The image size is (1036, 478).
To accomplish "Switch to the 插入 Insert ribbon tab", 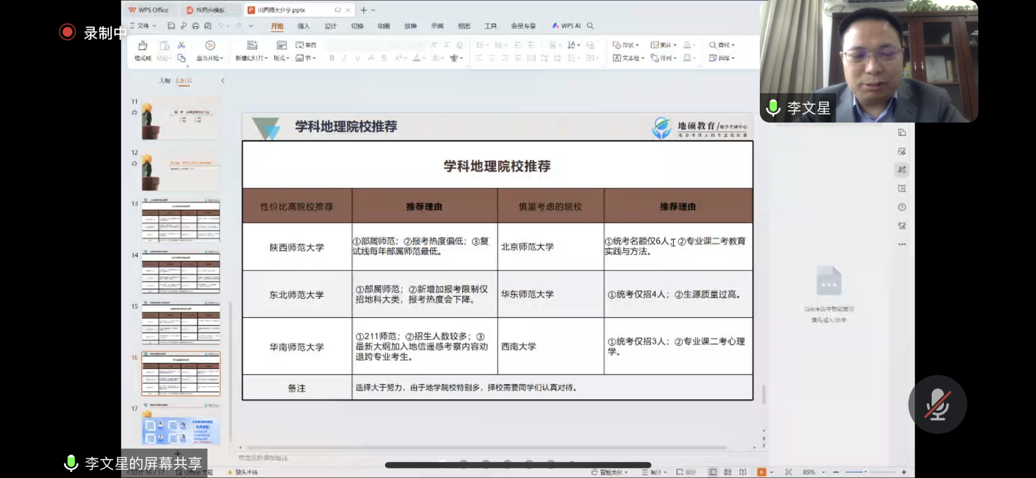I will coord(304,26).
